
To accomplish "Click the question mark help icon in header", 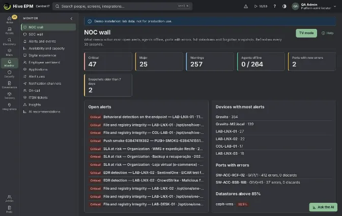I will [275, 6].
